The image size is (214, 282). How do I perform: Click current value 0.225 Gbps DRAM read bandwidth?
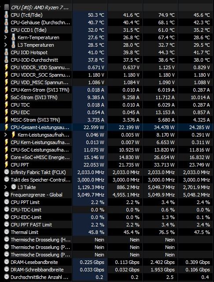click(x=92, y=262)
